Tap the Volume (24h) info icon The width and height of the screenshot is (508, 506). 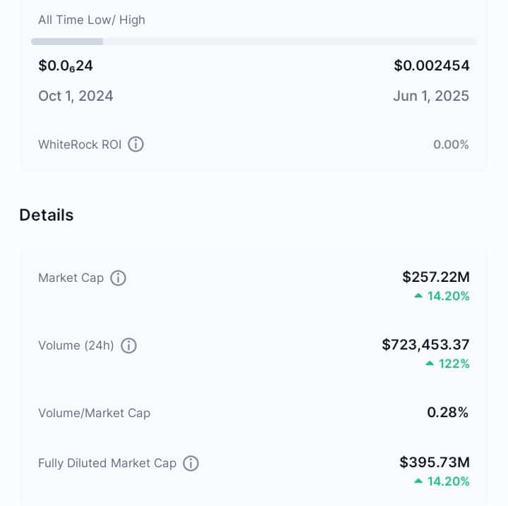pyautogui.click(x=128, y=345)
